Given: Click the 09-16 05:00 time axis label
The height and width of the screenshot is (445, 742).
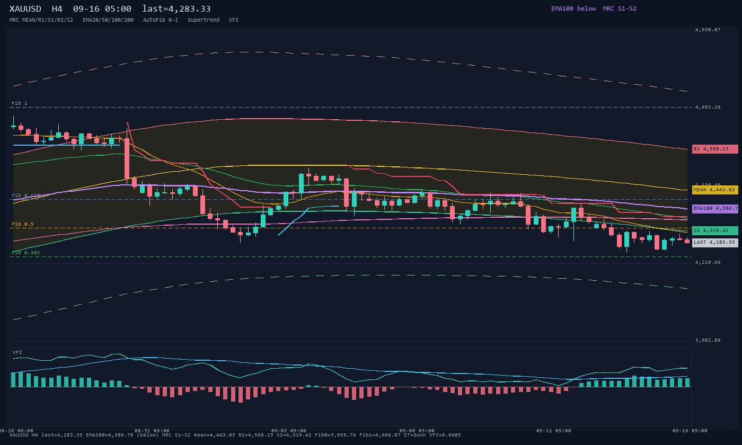Looking at the screenshot, I should tap(690, 431).
